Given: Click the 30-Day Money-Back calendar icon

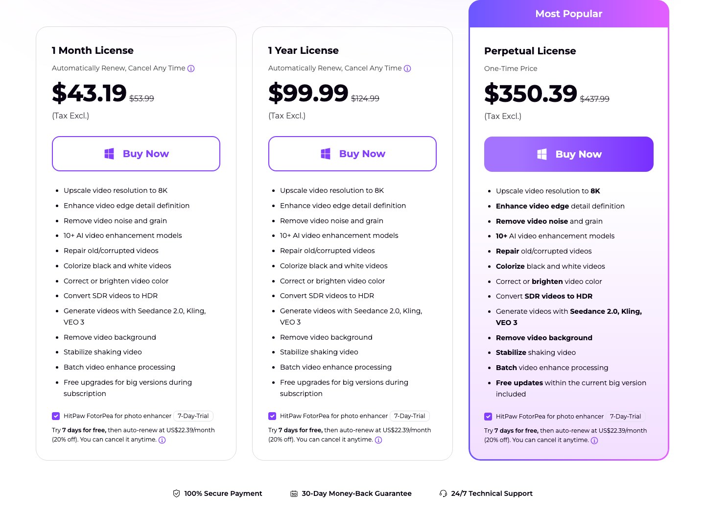Looking at the screenshot, I should 294,493.
